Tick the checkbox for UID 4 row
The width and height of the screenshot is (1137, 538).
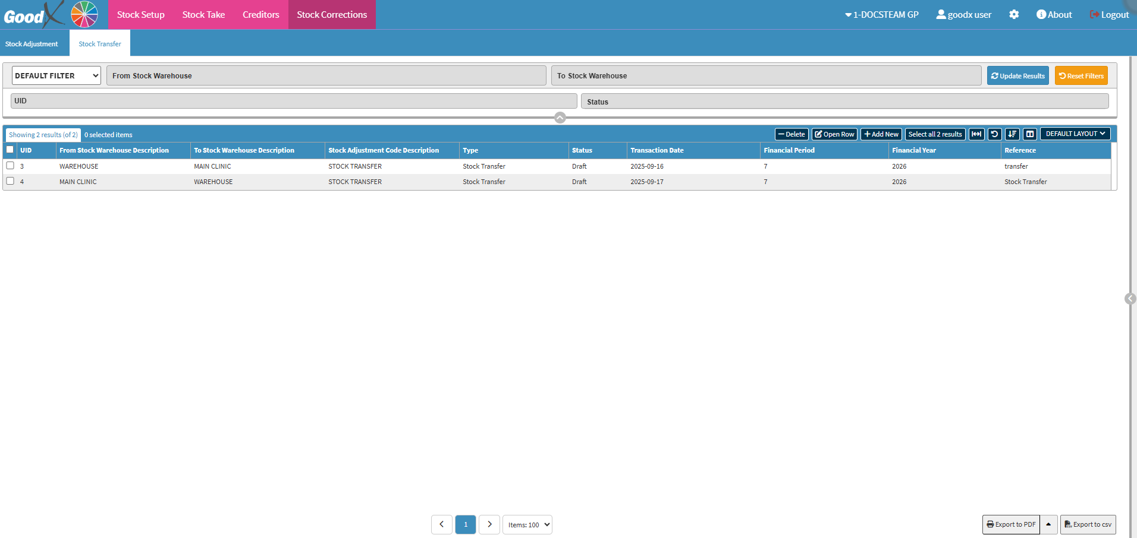coord(10,181)
